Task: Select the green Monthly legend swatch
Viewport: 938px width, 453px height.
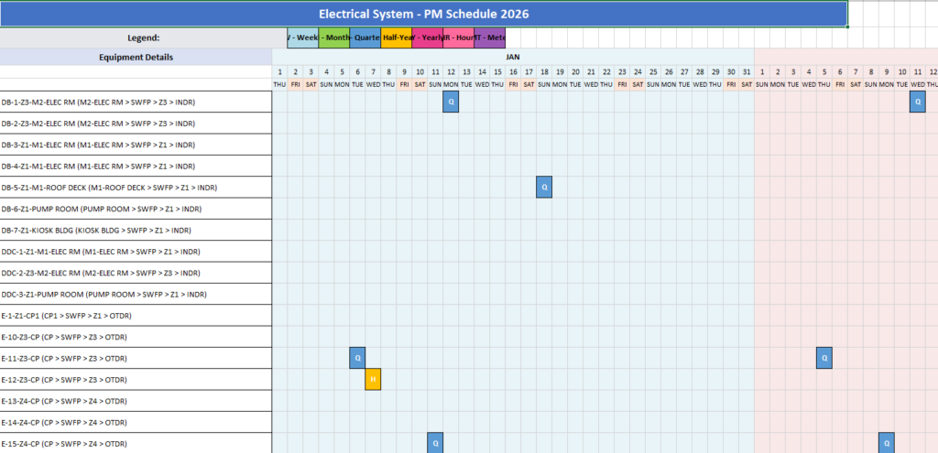Action: pyautogui.click(x=334, y=38)
